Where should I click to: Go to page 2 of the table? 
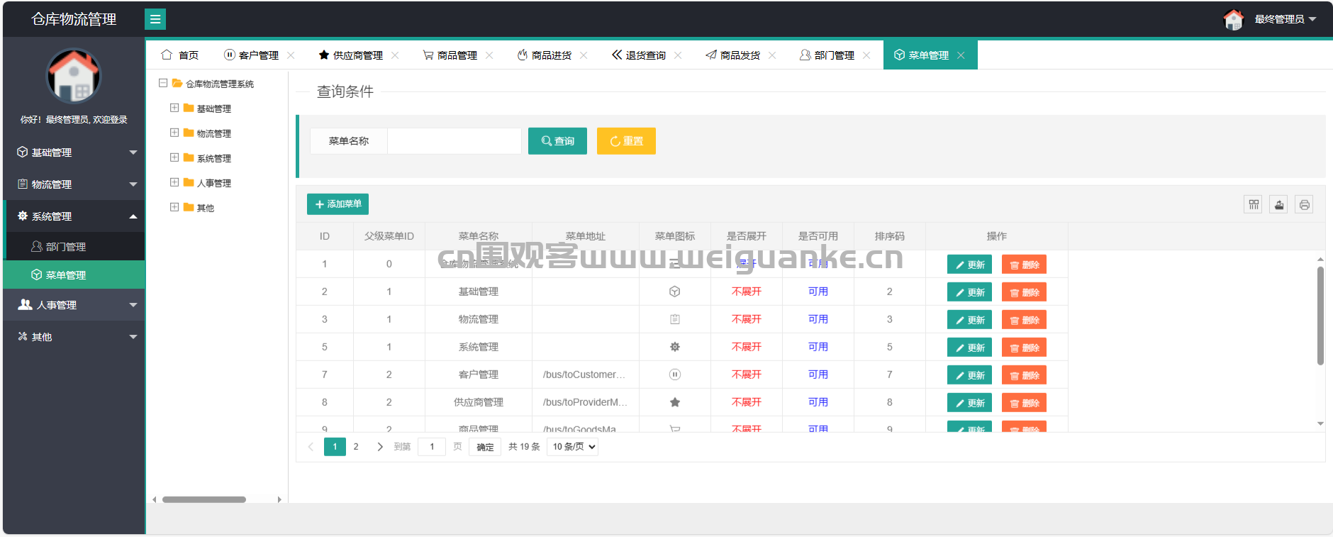click(356, 447)
